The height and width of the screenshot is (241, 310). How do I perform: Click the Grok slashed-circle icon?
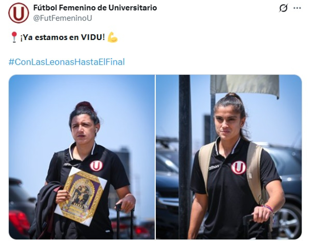point(283,9)
